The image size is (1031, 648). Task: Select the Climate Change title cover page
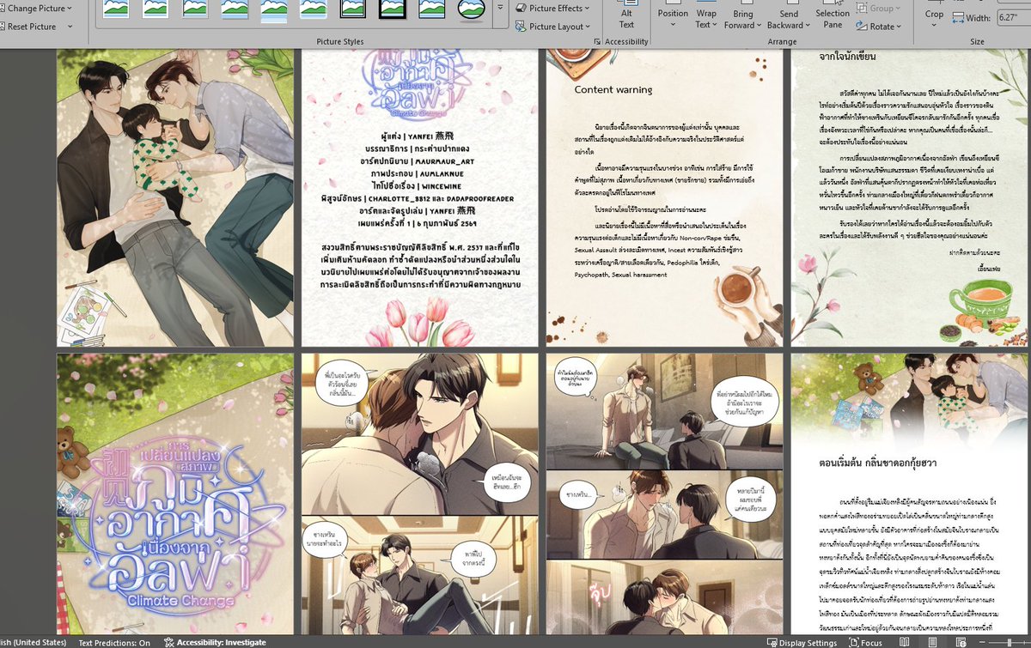coord(175,494)
